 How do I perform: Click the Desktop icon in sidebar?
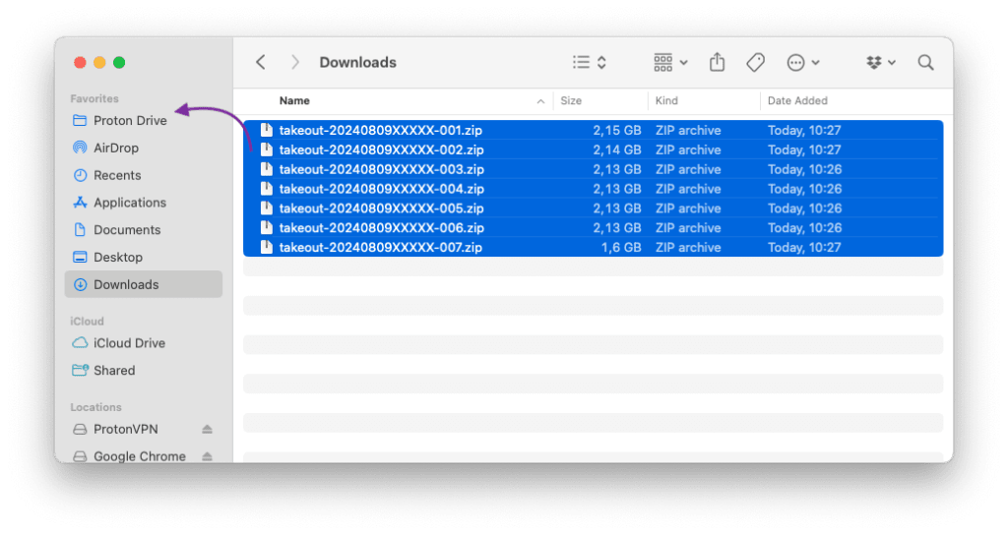pyautogui.click(x=80, y=257)
